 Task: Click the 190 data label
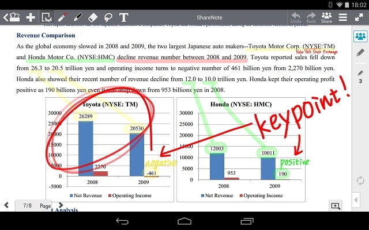[x=283, y=174]
